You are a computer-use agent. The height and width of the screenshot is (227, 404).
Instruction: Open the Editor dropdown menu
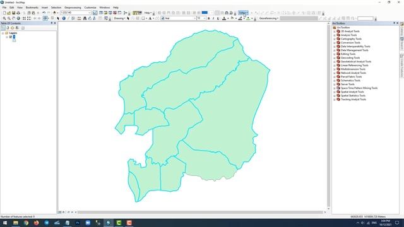coord(243,13)
